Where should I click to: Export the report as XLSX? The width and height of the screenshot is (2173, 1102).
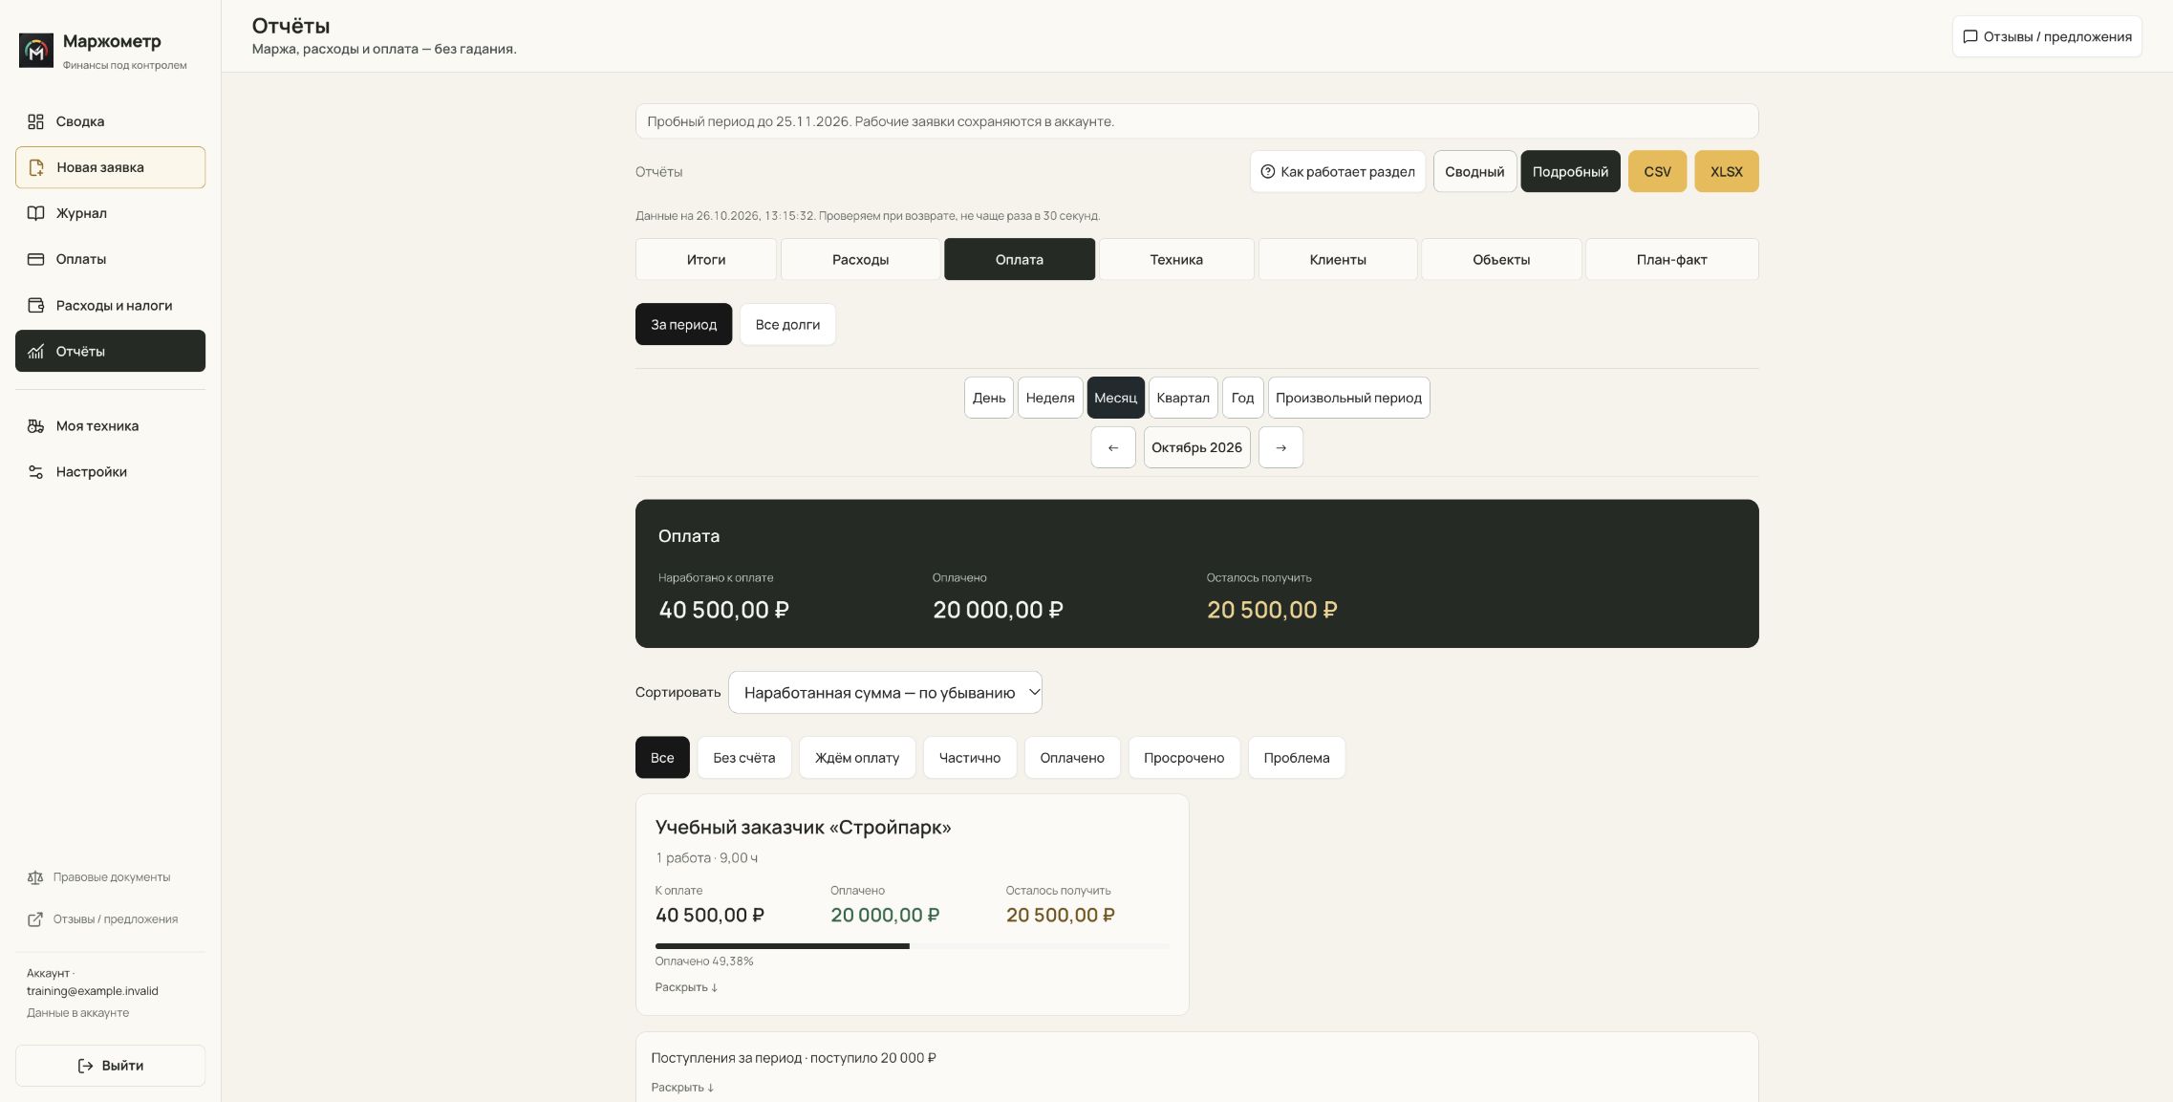(x=1726, y=172)
